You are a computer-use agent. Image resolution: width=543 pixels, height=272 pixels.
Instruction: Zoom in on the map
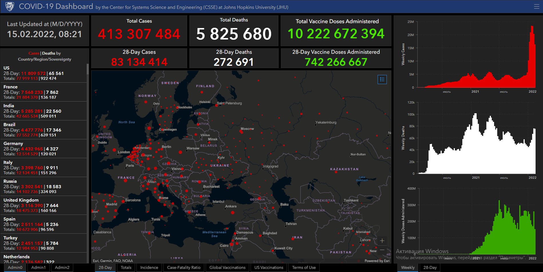382,241
